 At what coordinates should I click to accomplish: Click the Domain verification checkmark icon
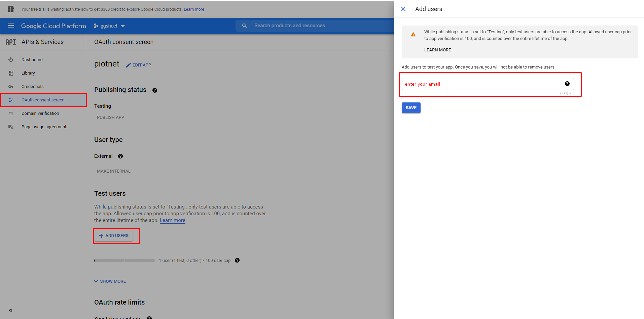coord(11,113)
